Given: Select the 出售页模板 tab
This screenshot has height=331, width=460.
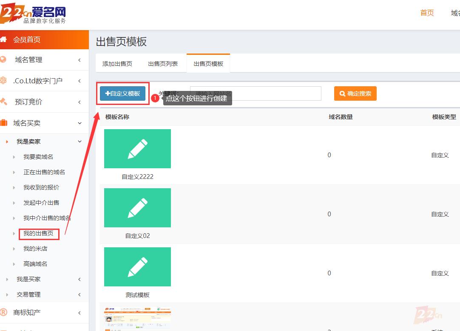Looking at the screenshot, I should tap(208, 64).
